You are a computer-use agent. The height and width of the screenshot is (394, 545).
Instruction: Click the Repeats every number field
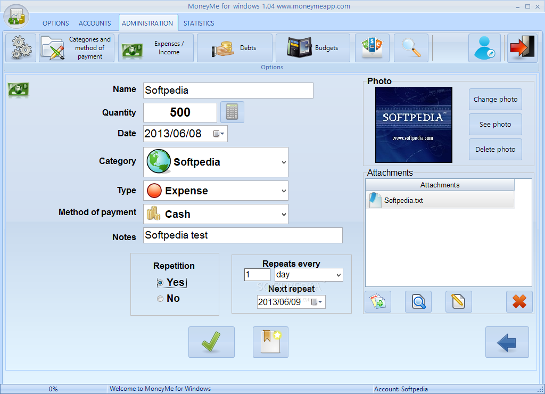[x=257, y=275]
